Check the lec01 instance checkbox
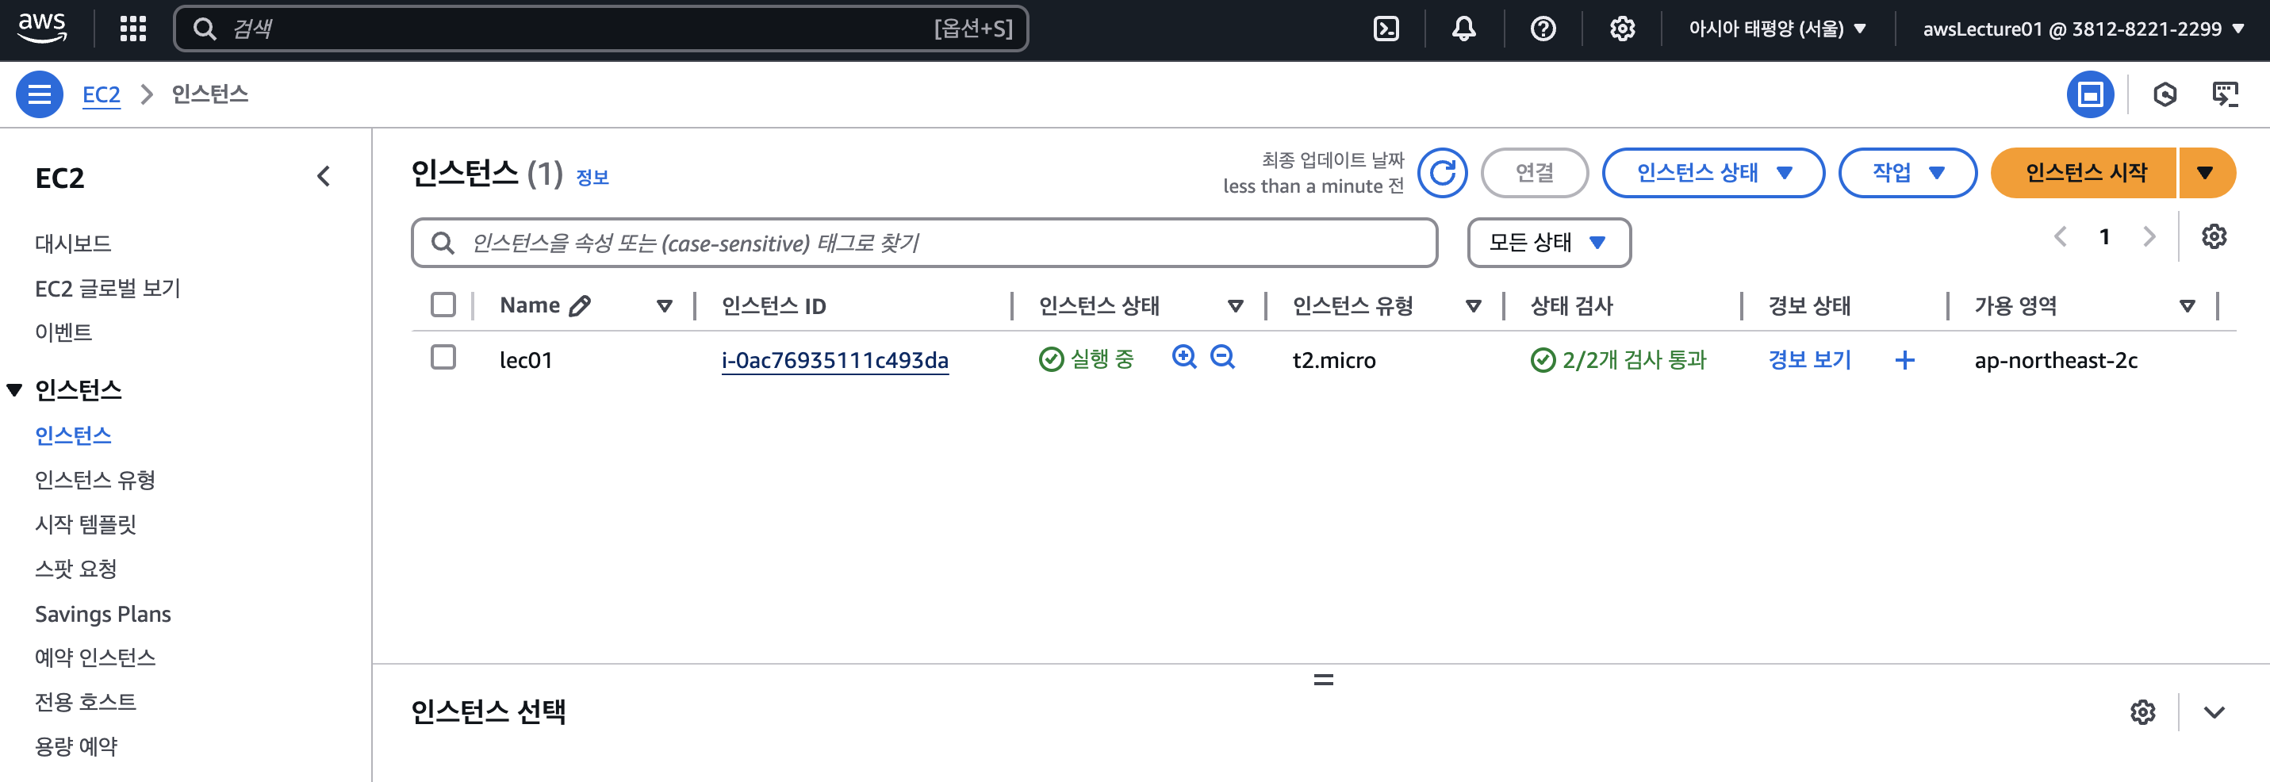 click(443, 357)
